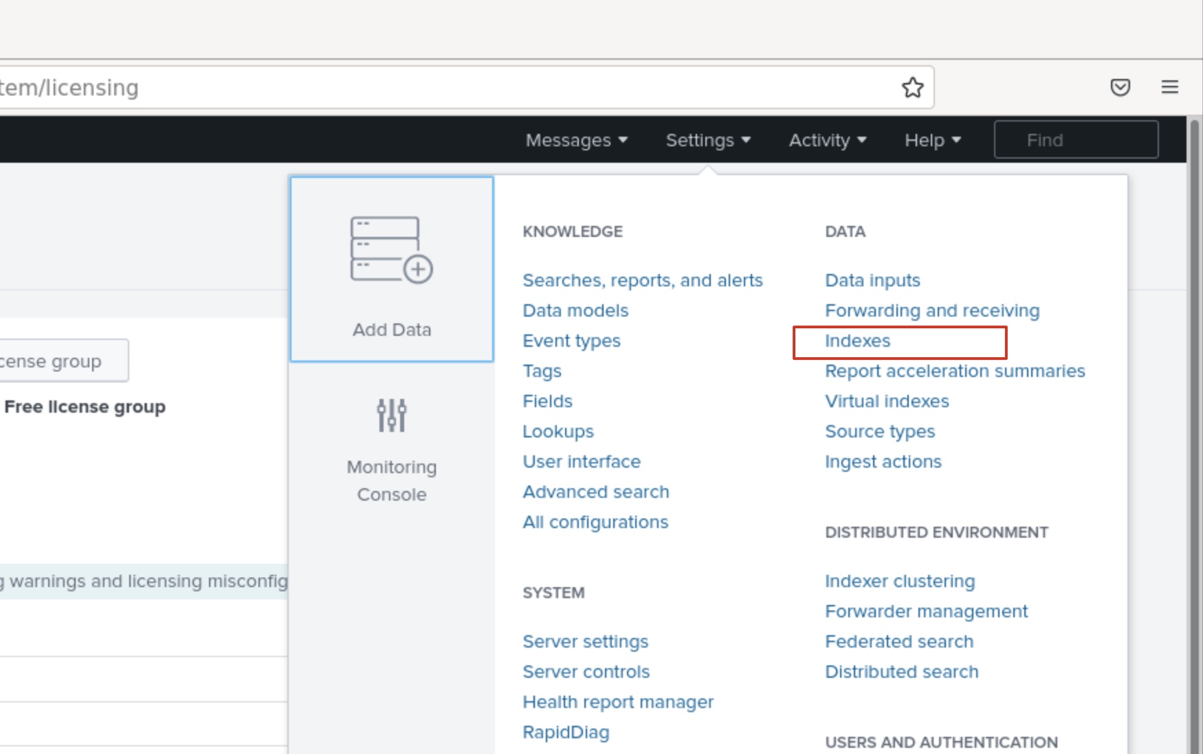Collapse the Settings dropdown menu
The height and width of the screenshot is (754, 1203).
coord(707,140)
